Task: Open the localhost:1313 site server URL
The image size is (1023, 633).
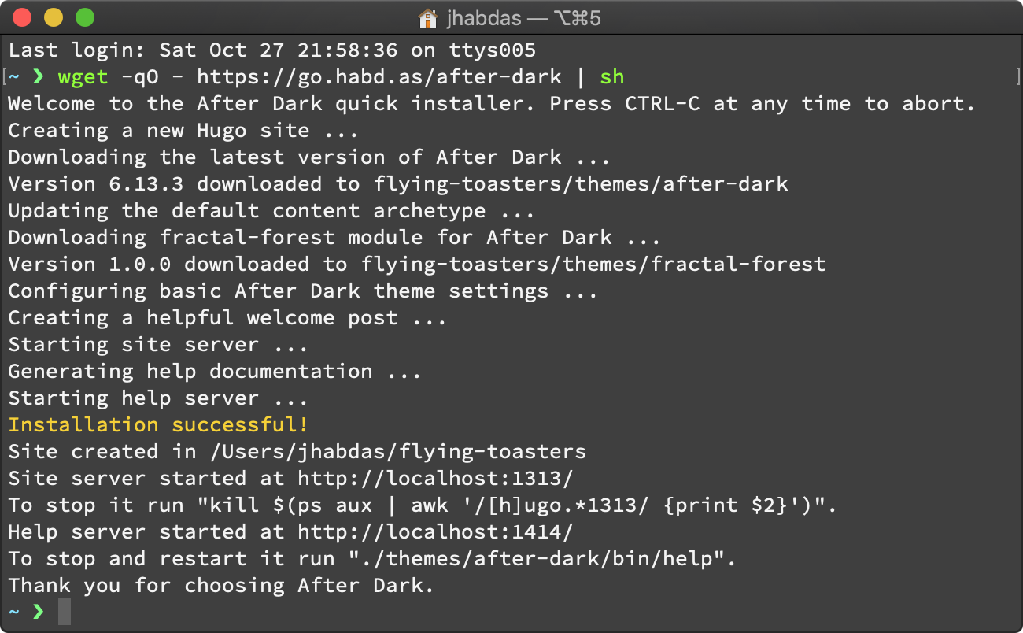Action: 435,479
